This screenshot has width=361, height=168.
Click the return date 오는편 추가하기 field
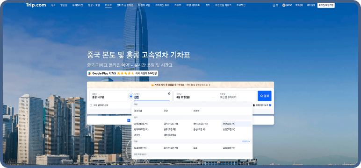[x=237, y=96]
